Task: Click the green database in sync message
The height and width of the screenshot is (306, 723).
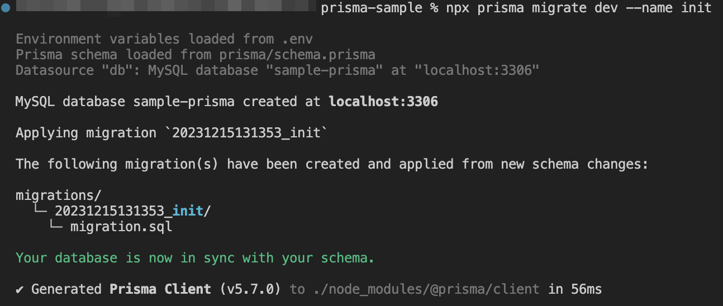Action: click(x=195, y=258)
